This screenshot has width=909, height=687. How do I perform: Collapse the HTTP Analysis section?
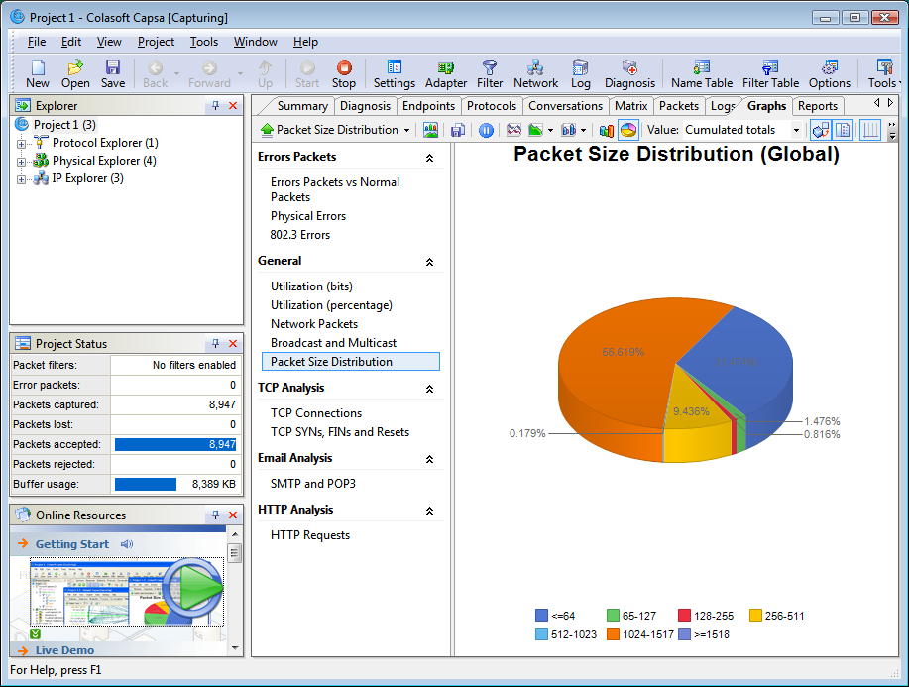point(429,511)
